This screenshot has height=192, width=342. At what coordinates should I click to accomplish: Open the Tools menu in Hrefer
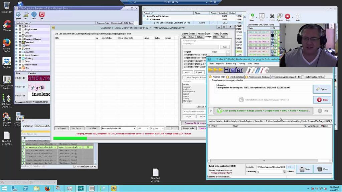pyautogui.click(x=211, y=64)
